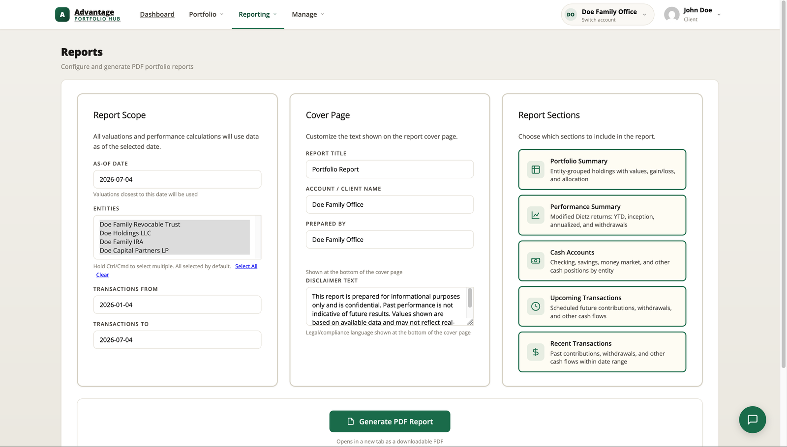Open the chat bubble icon

[x=753, y=419]
